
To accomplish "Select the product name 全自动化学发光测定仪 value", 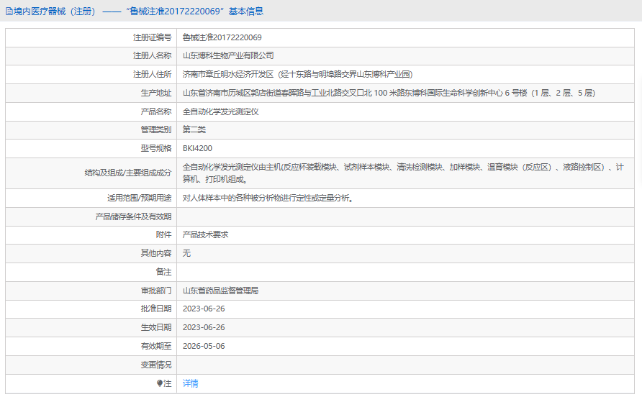I will 221,111.
